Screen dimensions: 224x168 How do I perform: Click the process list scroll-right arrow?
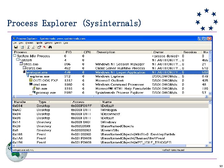point(206,96)
